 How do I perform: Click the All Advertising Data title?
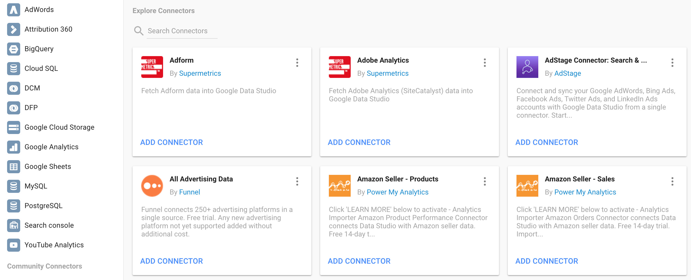pos(201,179)
